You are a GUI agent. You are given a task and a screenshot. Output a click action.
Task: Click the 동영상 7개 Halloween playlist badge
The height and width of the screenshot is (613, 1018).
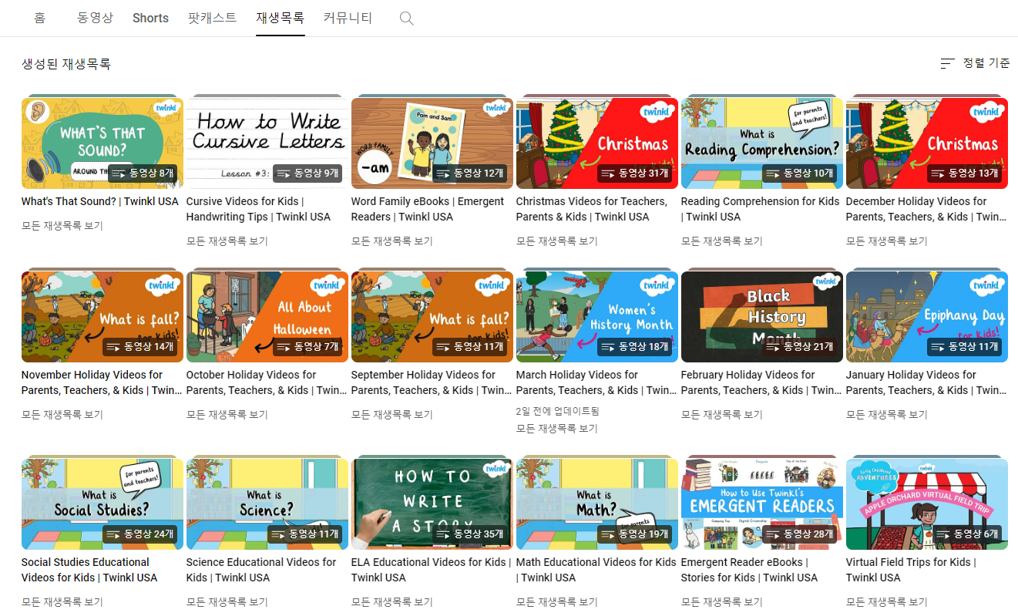[308, 347]
